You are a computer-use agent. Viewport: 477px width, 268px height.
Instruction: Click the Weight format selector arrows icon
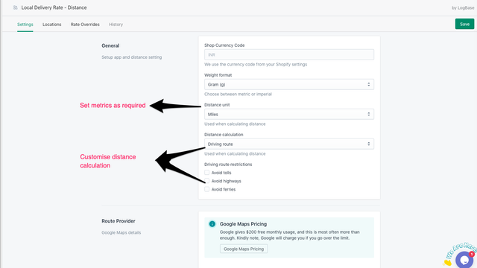pos(369,84)
